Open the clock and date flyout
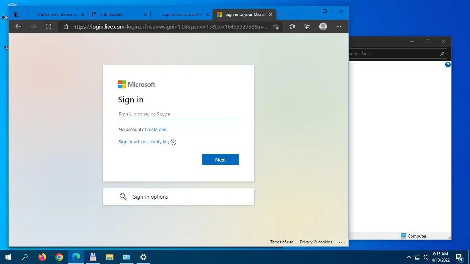The height and width of the screenshot is (264, 470). click(x=440, y=257)
